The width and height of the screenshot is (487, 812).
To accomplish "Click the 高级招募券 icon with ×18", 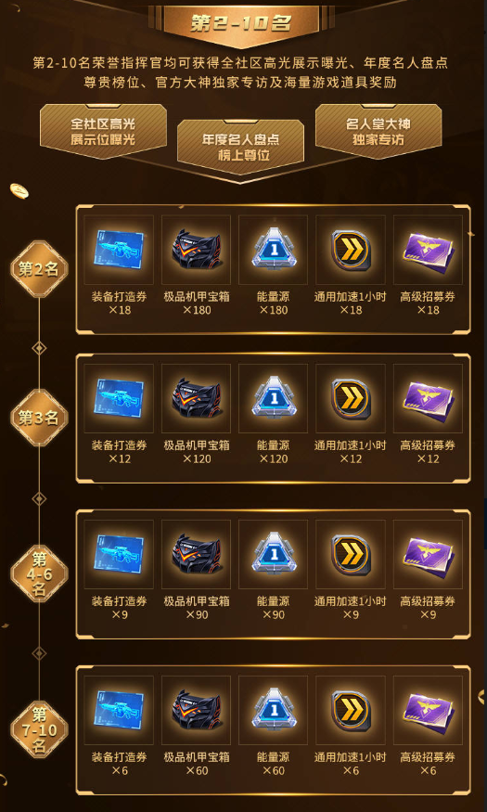I will (x=428, y=251).
